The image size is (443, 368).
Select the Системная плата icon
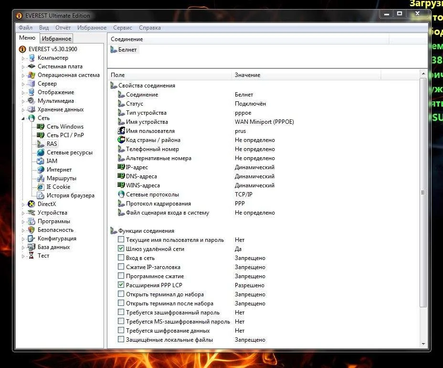coord(32,66)
